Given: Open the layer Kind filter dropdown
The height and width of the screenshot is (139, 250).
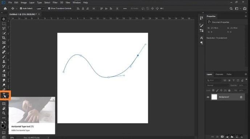Looking at the screenshot, I should point(214,80).
